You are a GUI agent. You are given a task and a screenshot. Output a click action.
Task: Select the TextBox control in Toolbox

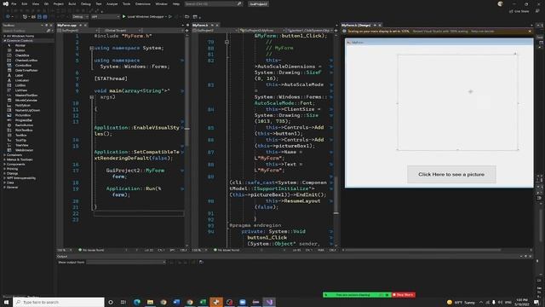click(x=20, y=135)
